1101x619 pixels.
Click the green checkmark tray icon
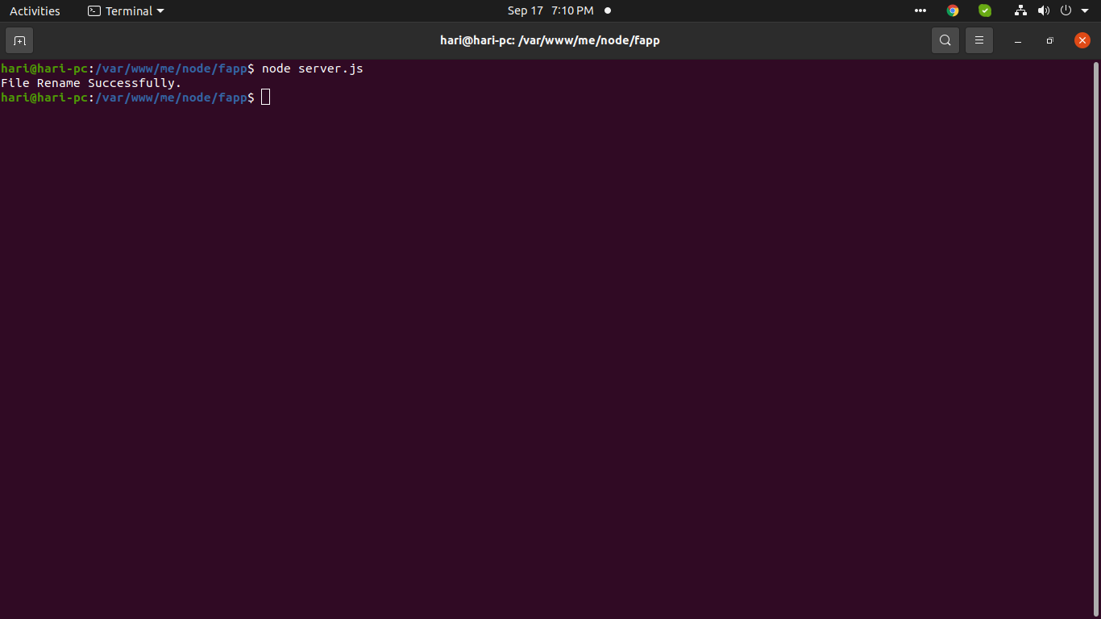984,10
